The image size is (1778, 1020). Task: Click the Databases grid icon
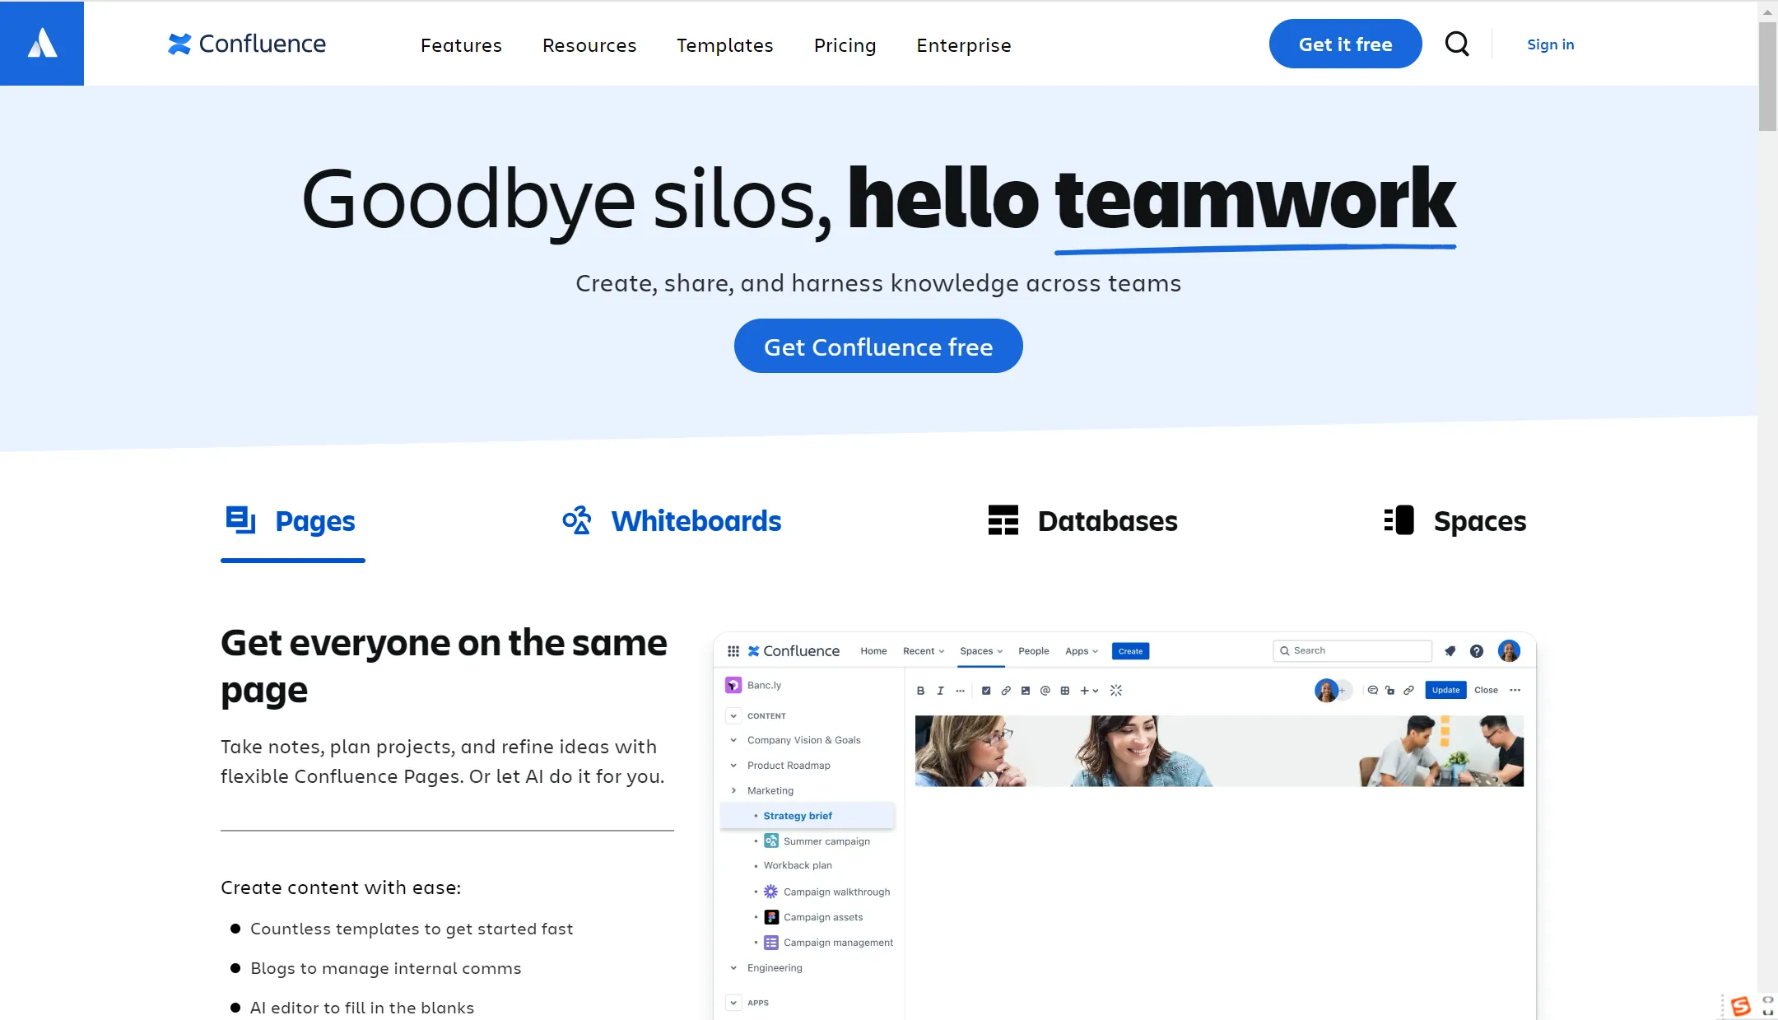coord(1003,520)
